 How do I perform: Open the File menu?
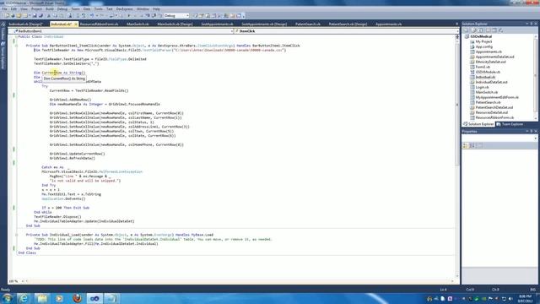(4, 9)
